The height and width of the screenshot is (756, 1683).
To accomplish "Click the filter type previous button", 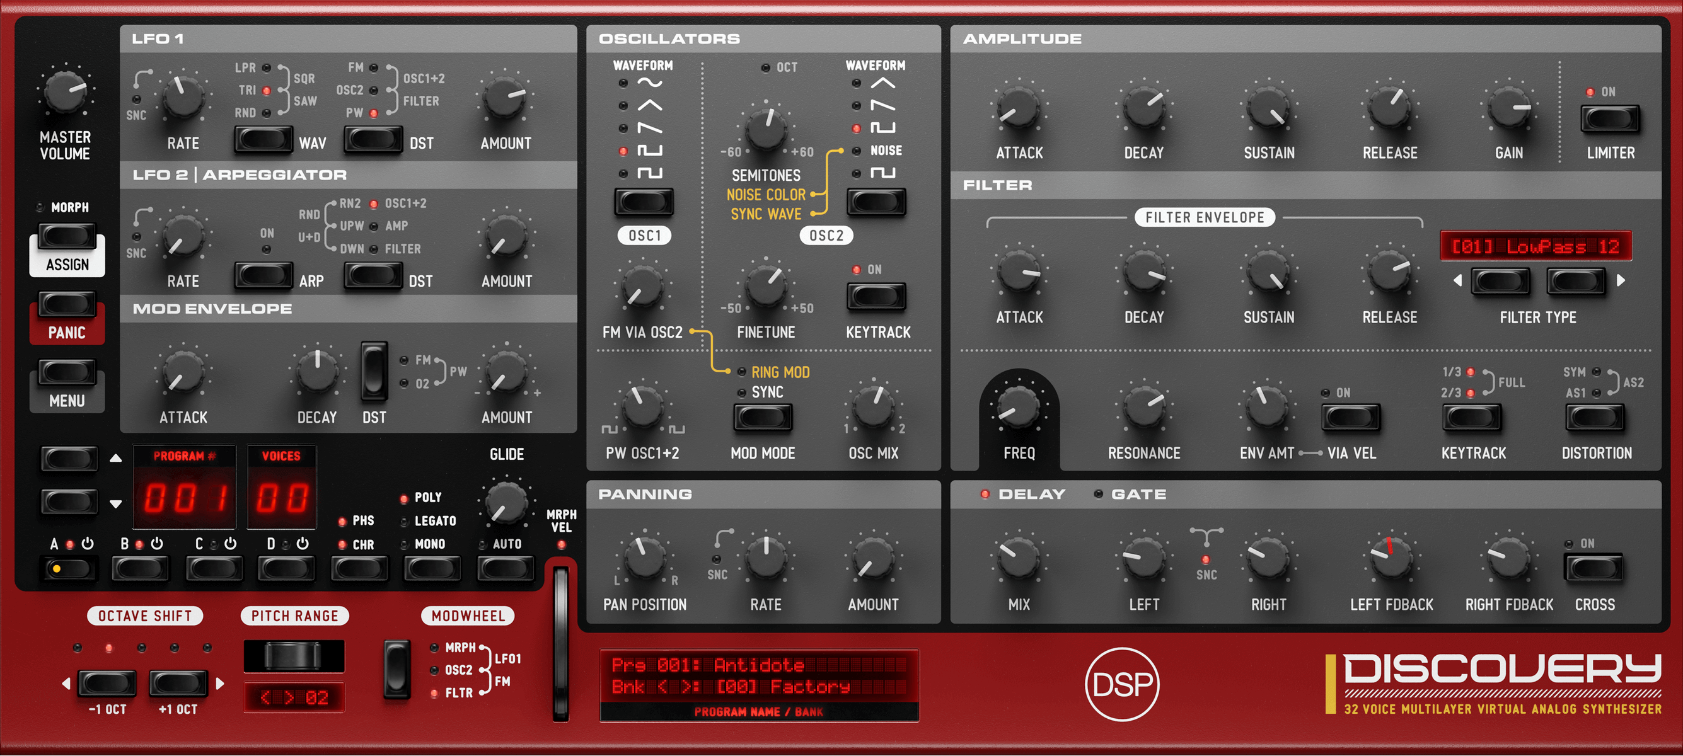I will click(1500, 282).
